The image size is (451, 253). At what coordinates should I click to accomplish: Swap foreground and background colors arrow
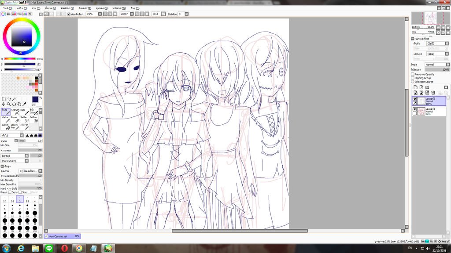(41, 98)
